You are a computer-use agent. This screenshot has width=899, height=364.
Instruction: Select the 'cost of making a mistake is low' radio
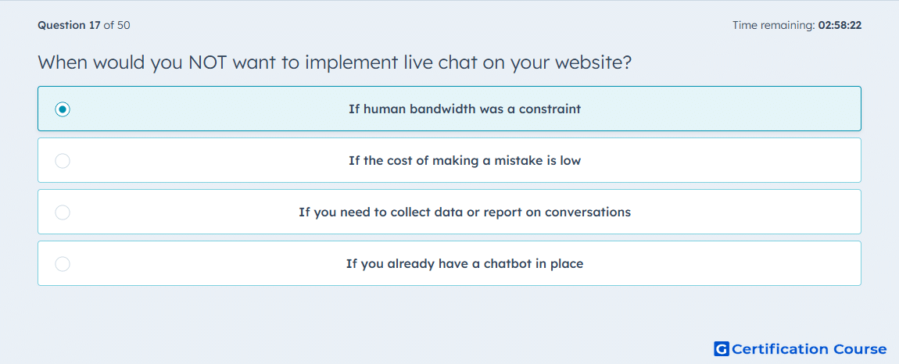click(x=63, y=161)
